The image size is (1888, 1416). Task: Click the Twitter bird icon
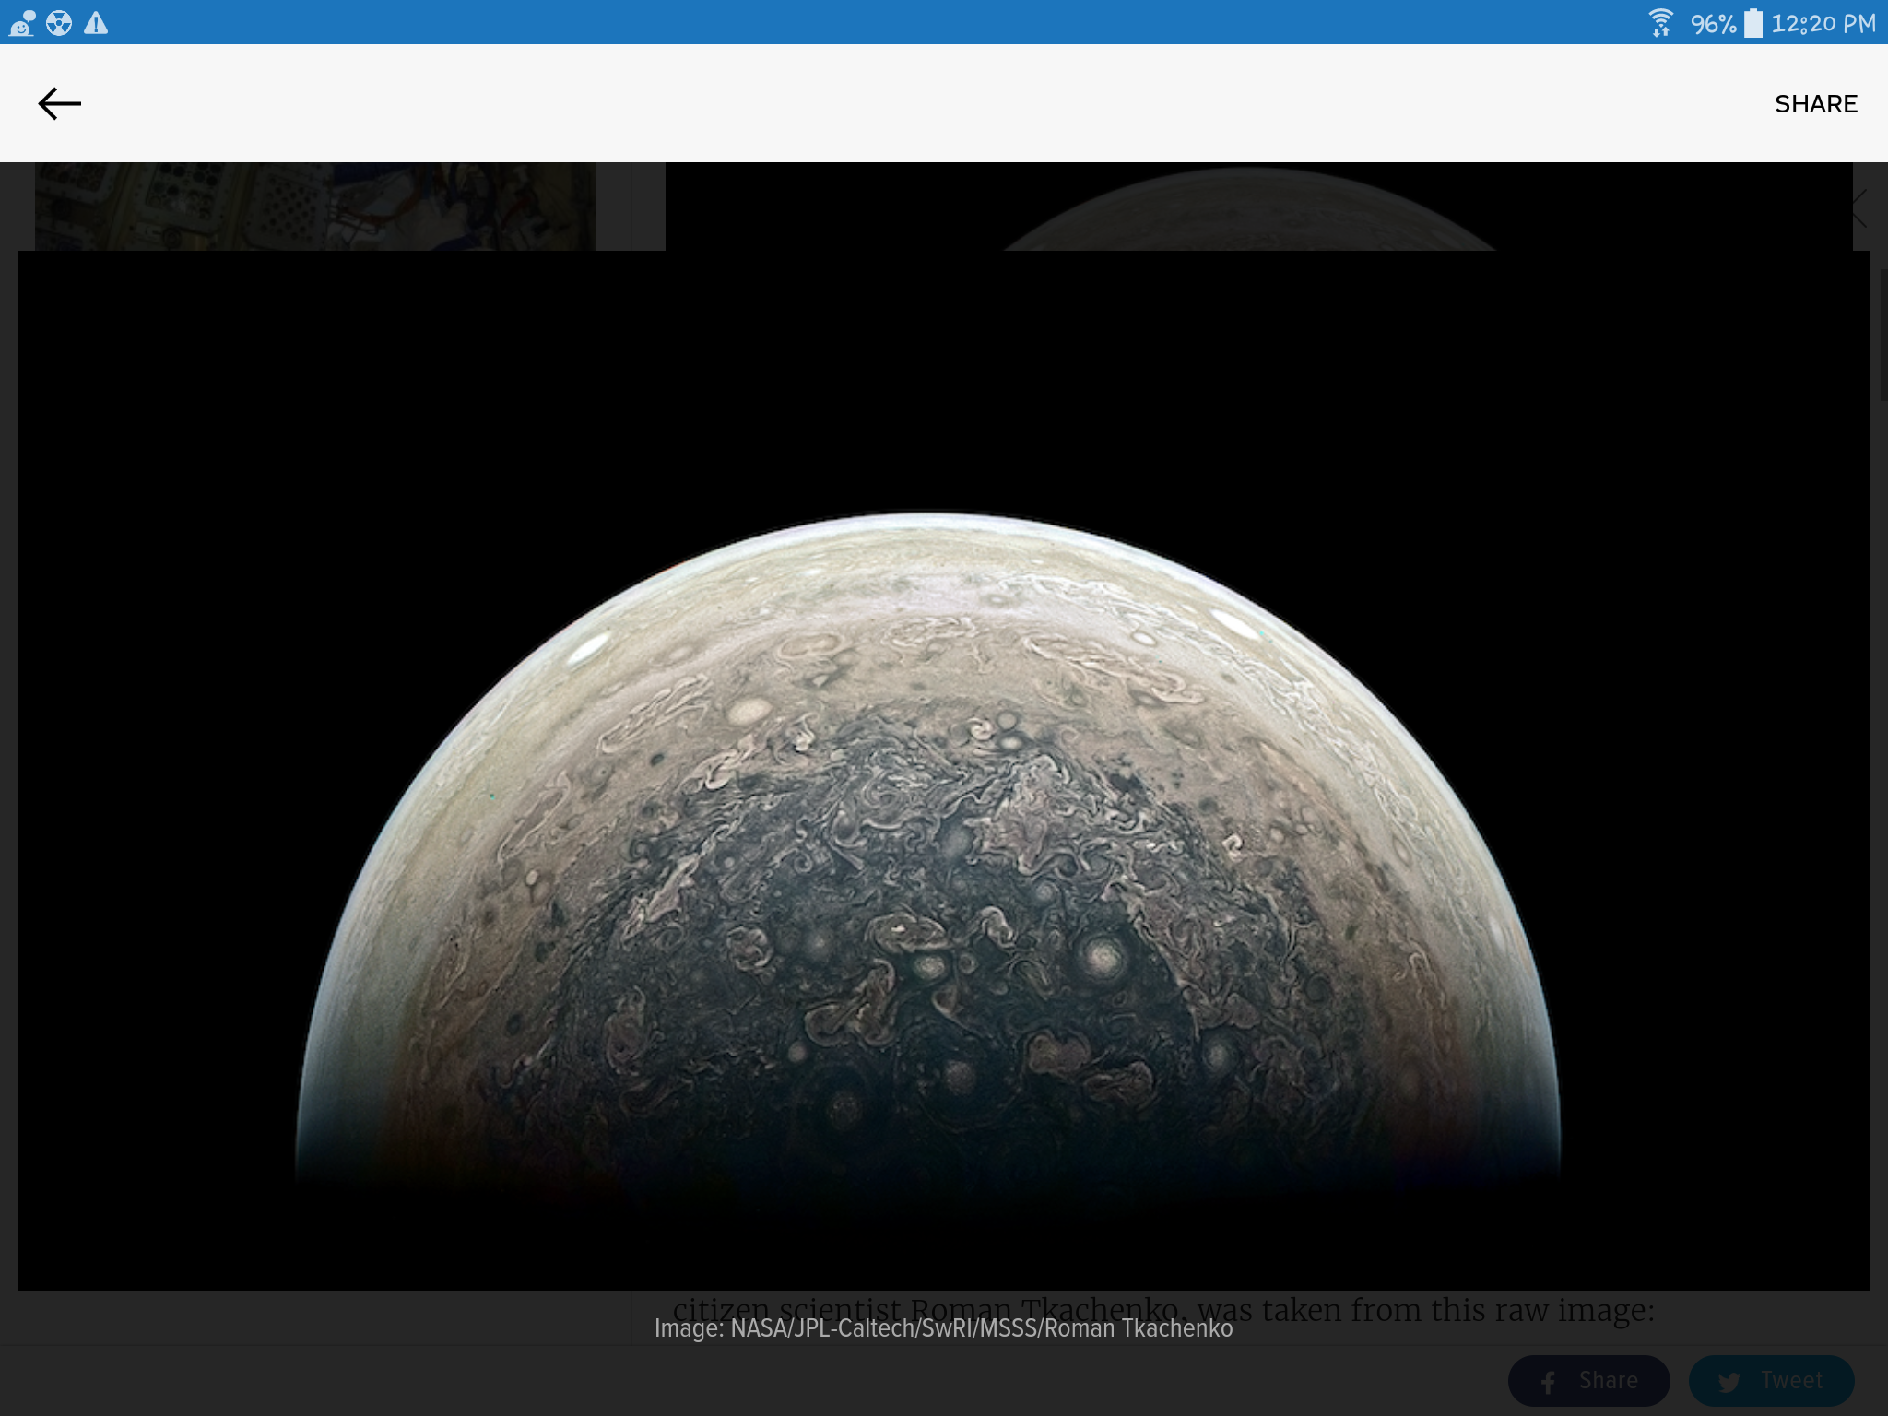click(x=1729, y=1381)
